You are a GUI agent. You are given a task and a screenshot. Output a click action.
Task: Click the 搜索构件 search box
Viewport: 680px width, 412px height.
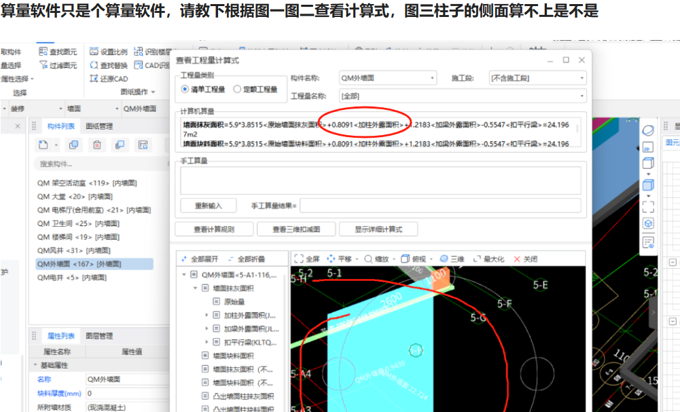pos(103,164)
